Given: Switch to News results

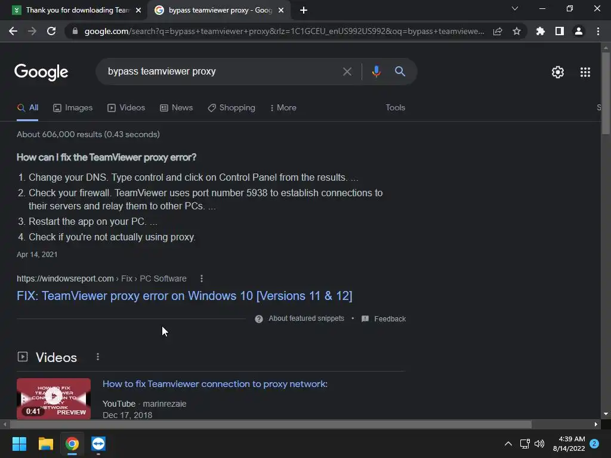Looking at the screenshot, I should point(177,108).
